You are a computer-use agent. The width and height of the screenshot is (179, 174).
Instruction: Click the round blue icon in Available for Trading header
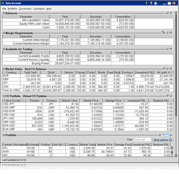167,49
